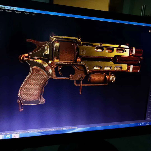
Task: Collapse the section arrow in the right panel
Action: coord(148,114)
